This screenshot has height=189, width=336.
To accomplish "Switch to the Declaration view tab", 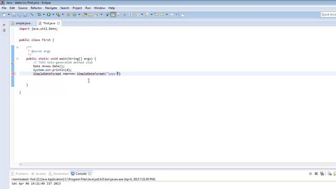I will tap(58, 174).
